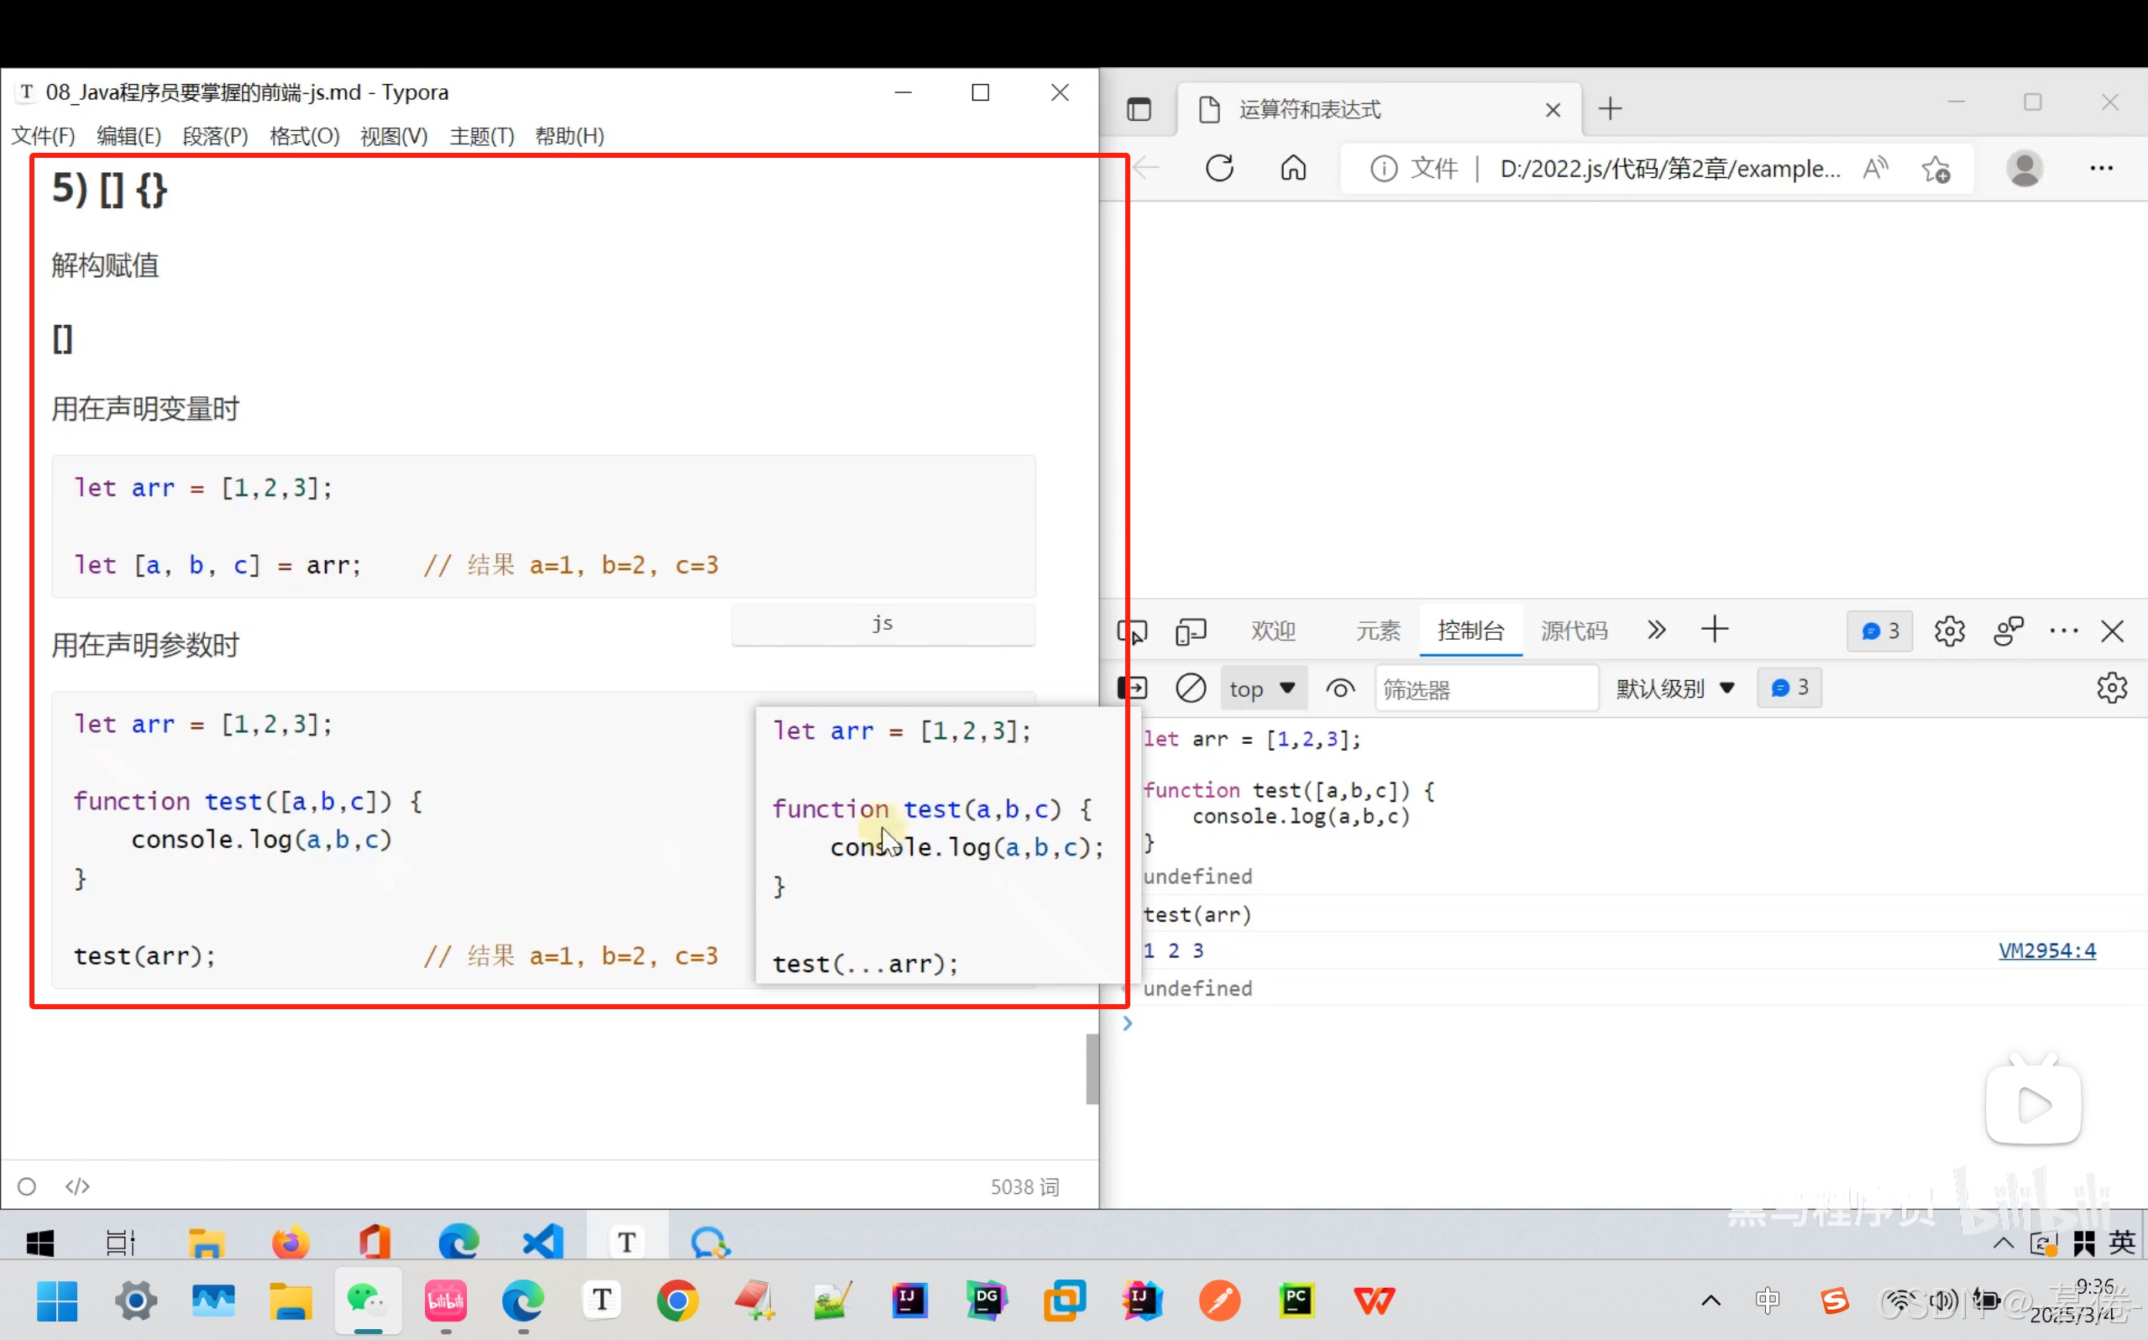Image resolution: width=2148 pixels, height=1340 pixels.
Task: Add current page to favorites
Action: (x=1937, y=169)
